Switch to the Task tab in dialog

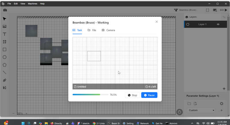77,30
